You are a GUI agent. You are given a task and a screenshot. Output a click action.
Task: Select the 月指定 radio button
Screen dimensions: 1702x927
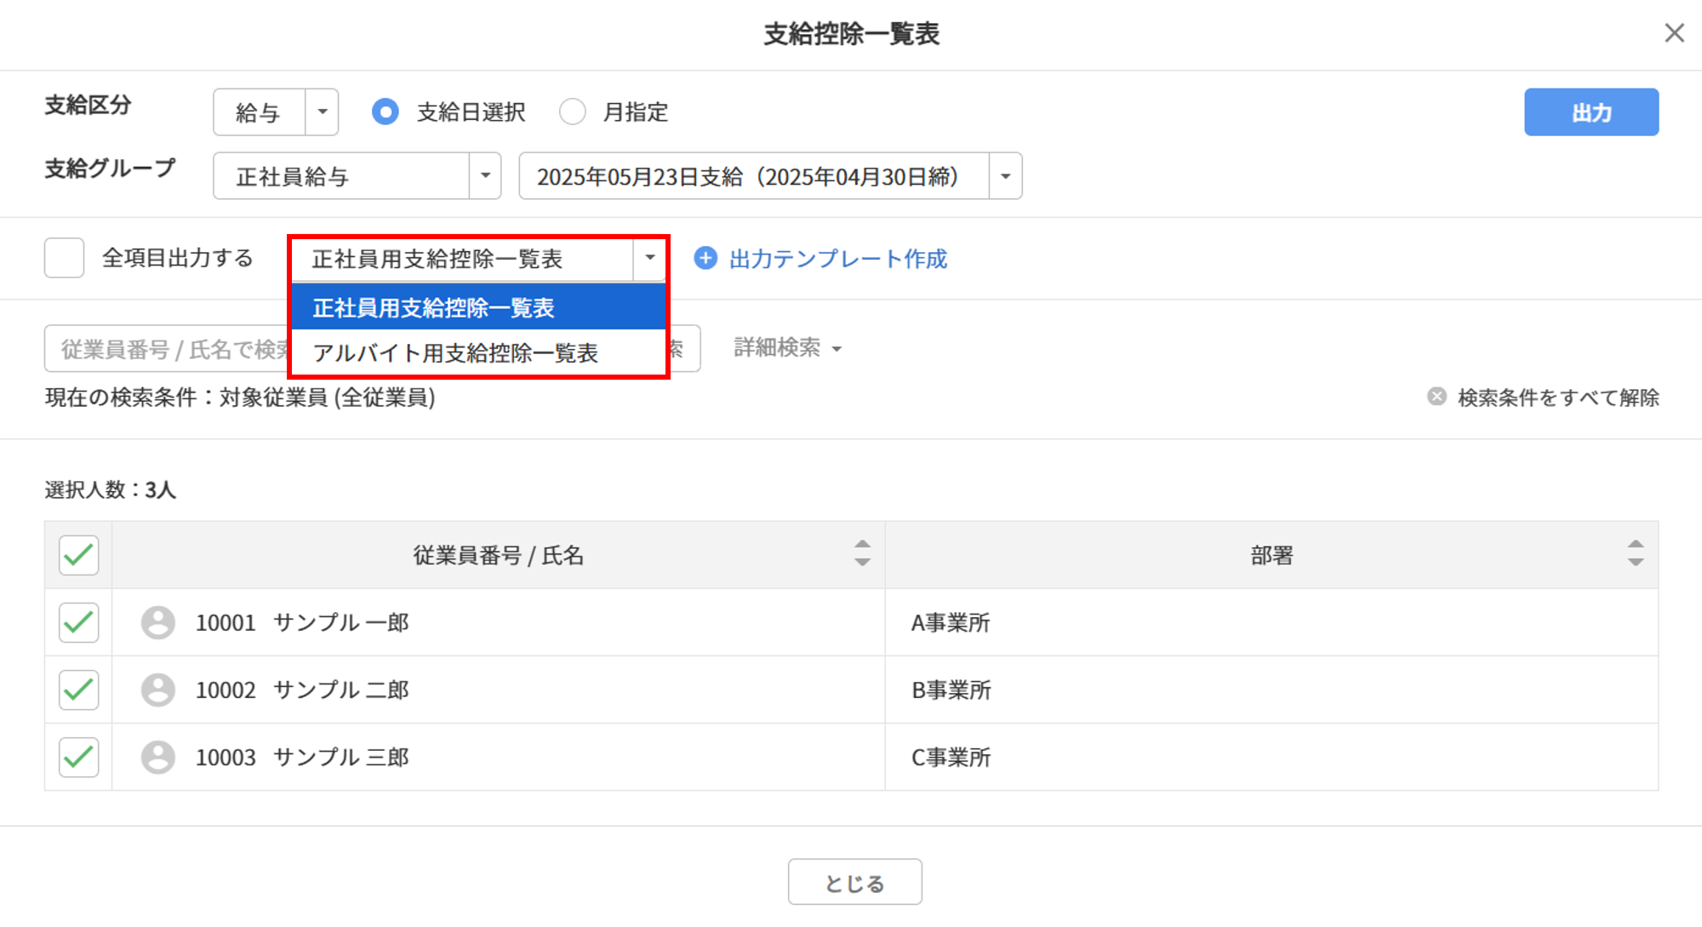point(573,112)
